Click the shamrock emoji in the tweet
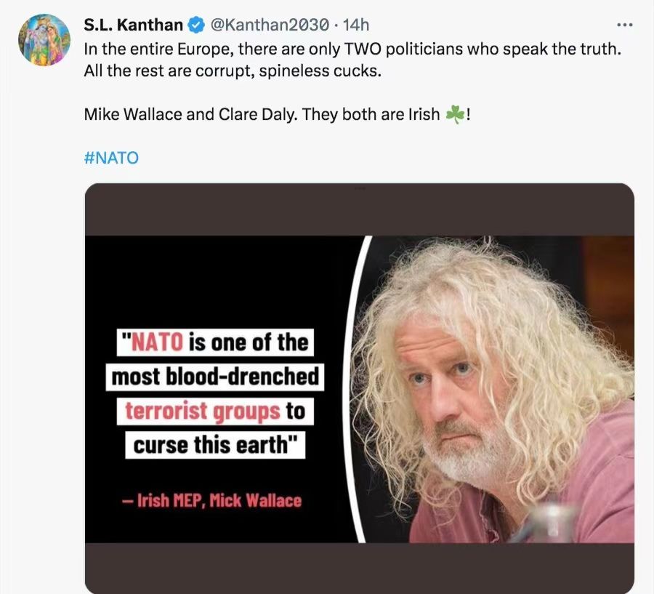654x594 pixels. click(x=454, y=115)
